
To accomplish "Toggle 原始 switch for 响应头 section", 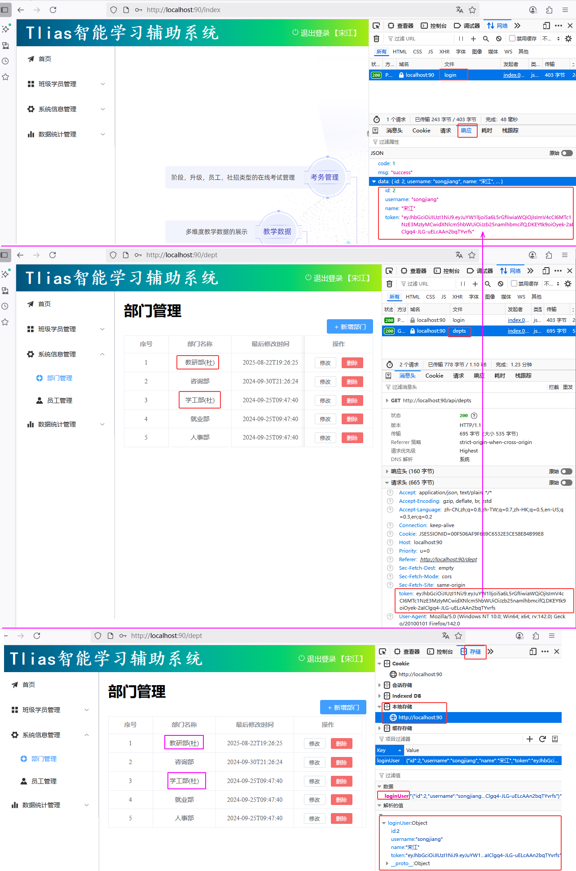I will (x=567, y=471).
